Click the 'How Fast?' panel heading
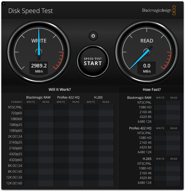This screenshot has height=191, width=185. point(152,90)
